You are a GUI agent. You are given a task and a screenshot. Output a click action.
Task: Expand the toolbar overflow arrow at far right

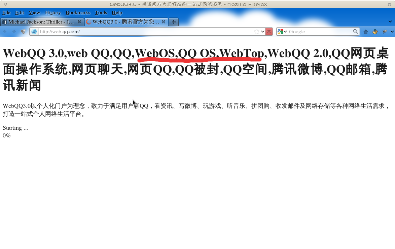(x=392, y=32)
